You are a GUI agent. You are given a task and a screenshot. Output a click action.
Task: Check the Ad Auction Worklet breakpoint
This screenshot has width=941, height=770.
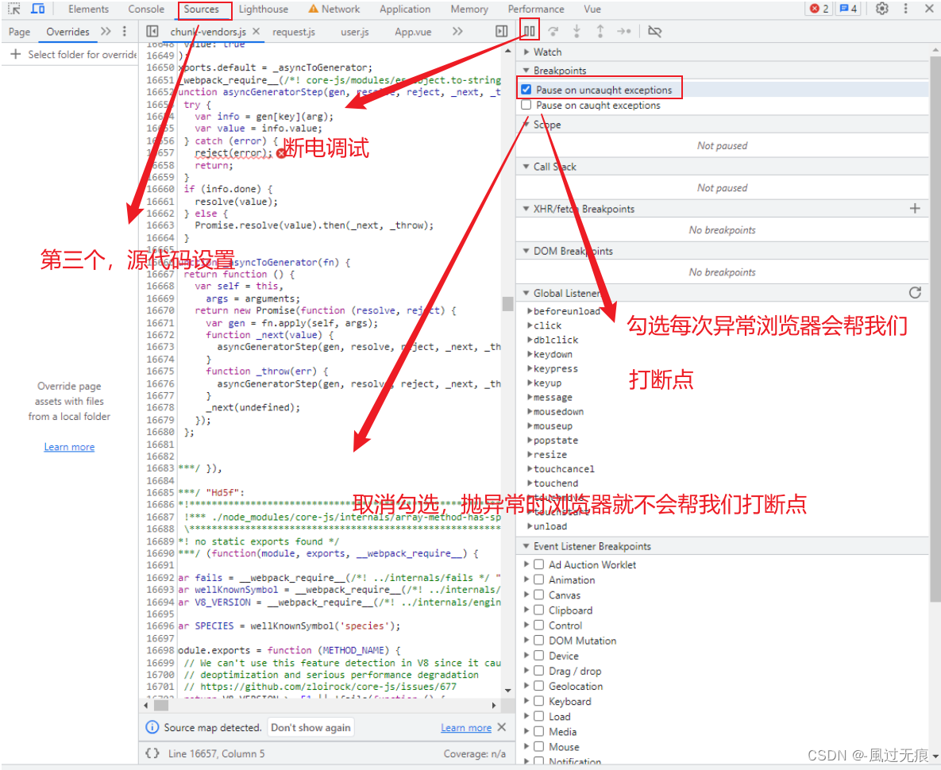pyautogui.click(x=539, y=564)
